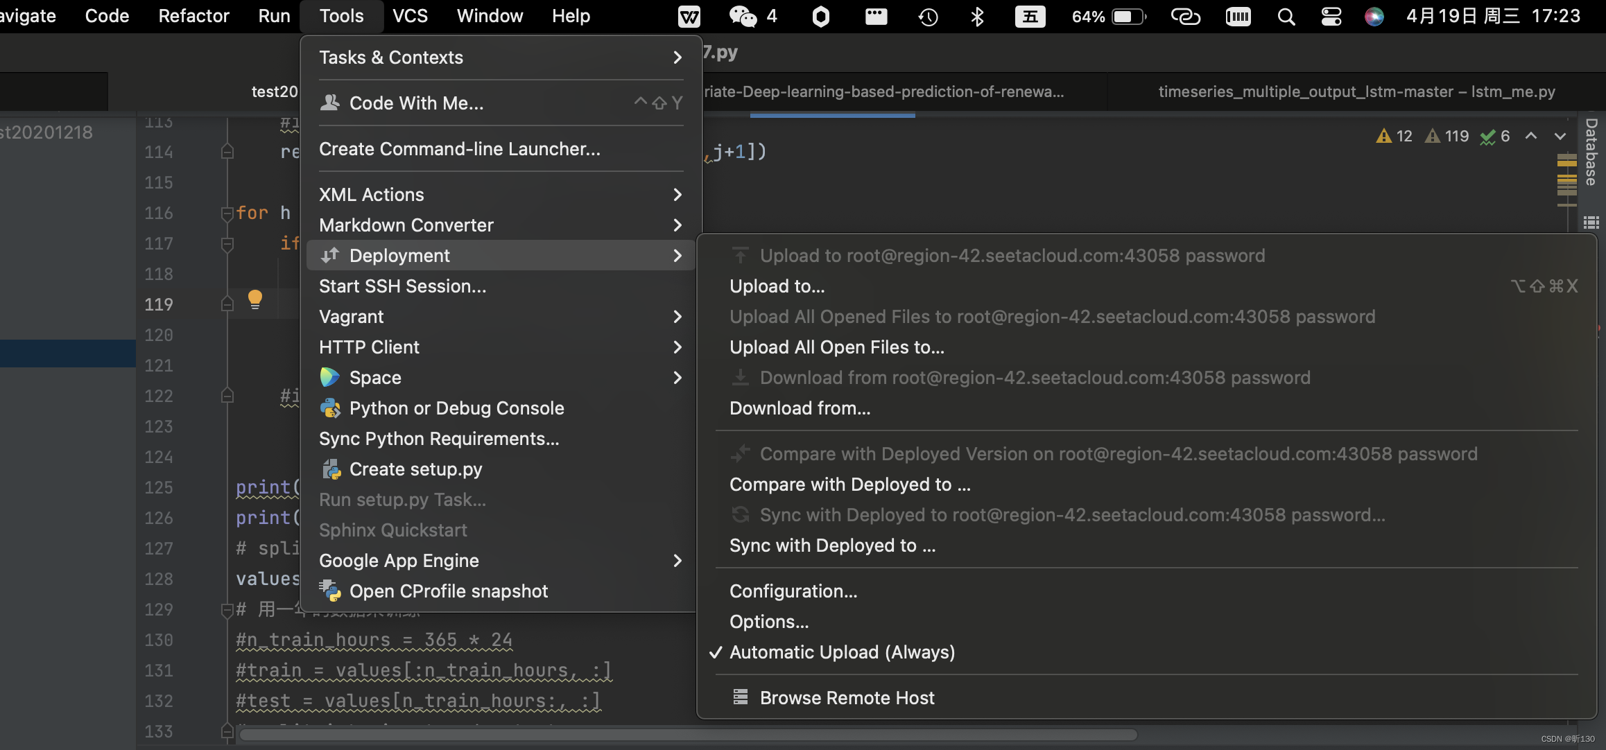Open Spotlight search from the menu bar
Screen dimensions: 1606x750
pyautogui.click(x=1286, y=16)
